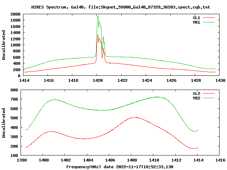Click the 1402 x-axis tick label
The image size is (227, 170).
point(66,160)
